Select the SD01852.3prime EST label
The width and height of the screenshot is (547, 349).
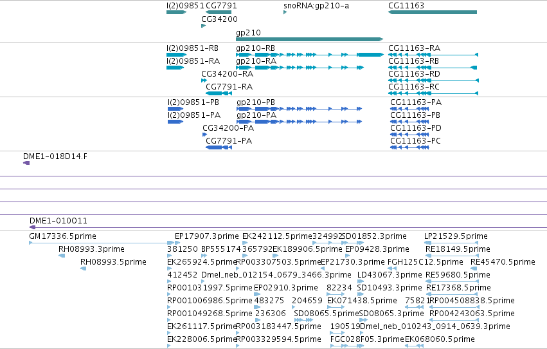click(374, 236)
